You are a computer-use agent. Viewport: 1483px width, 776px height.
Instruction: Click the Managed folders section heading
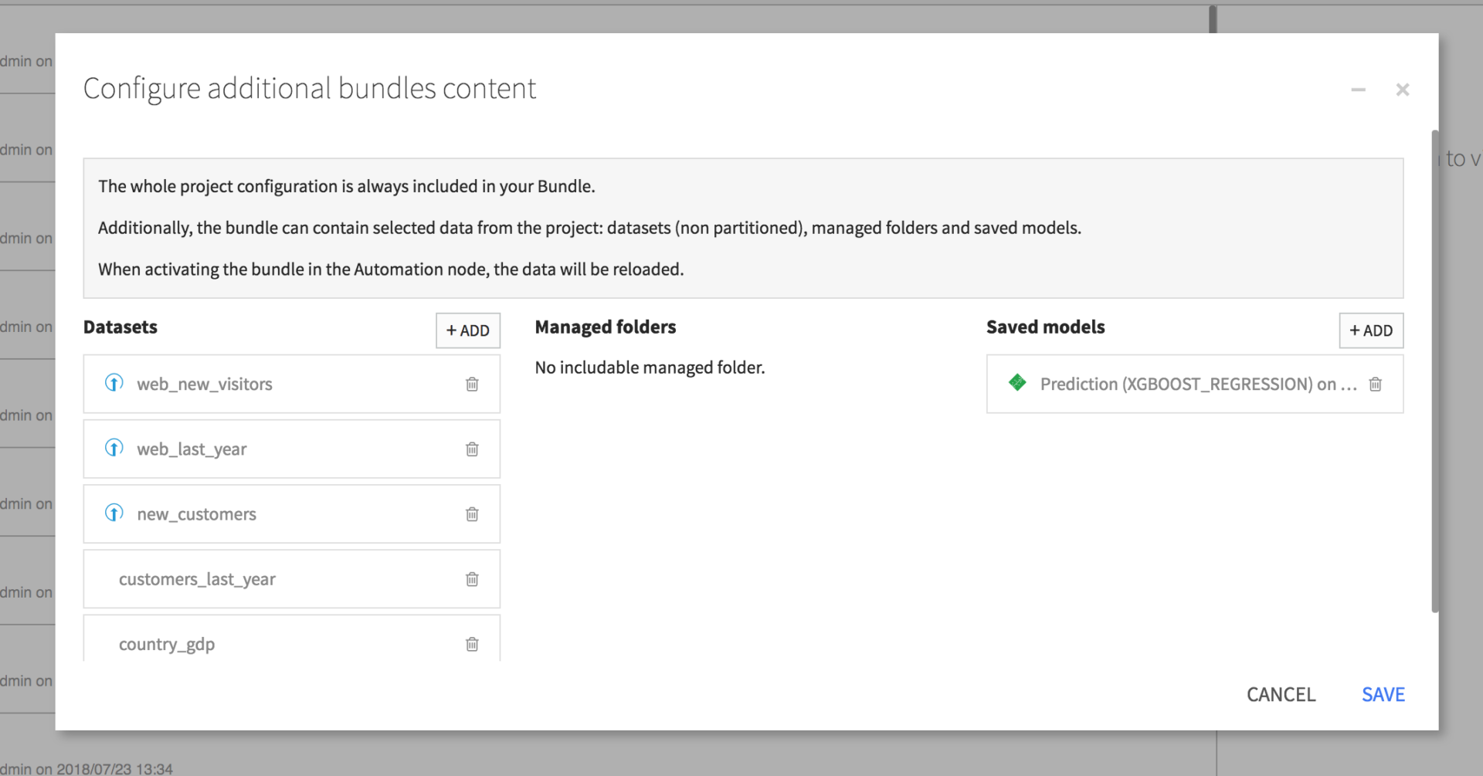coord(606,327)
